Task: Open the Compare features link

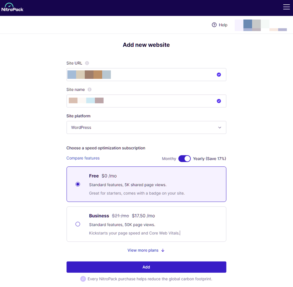Action: click(x=83, y=158)
